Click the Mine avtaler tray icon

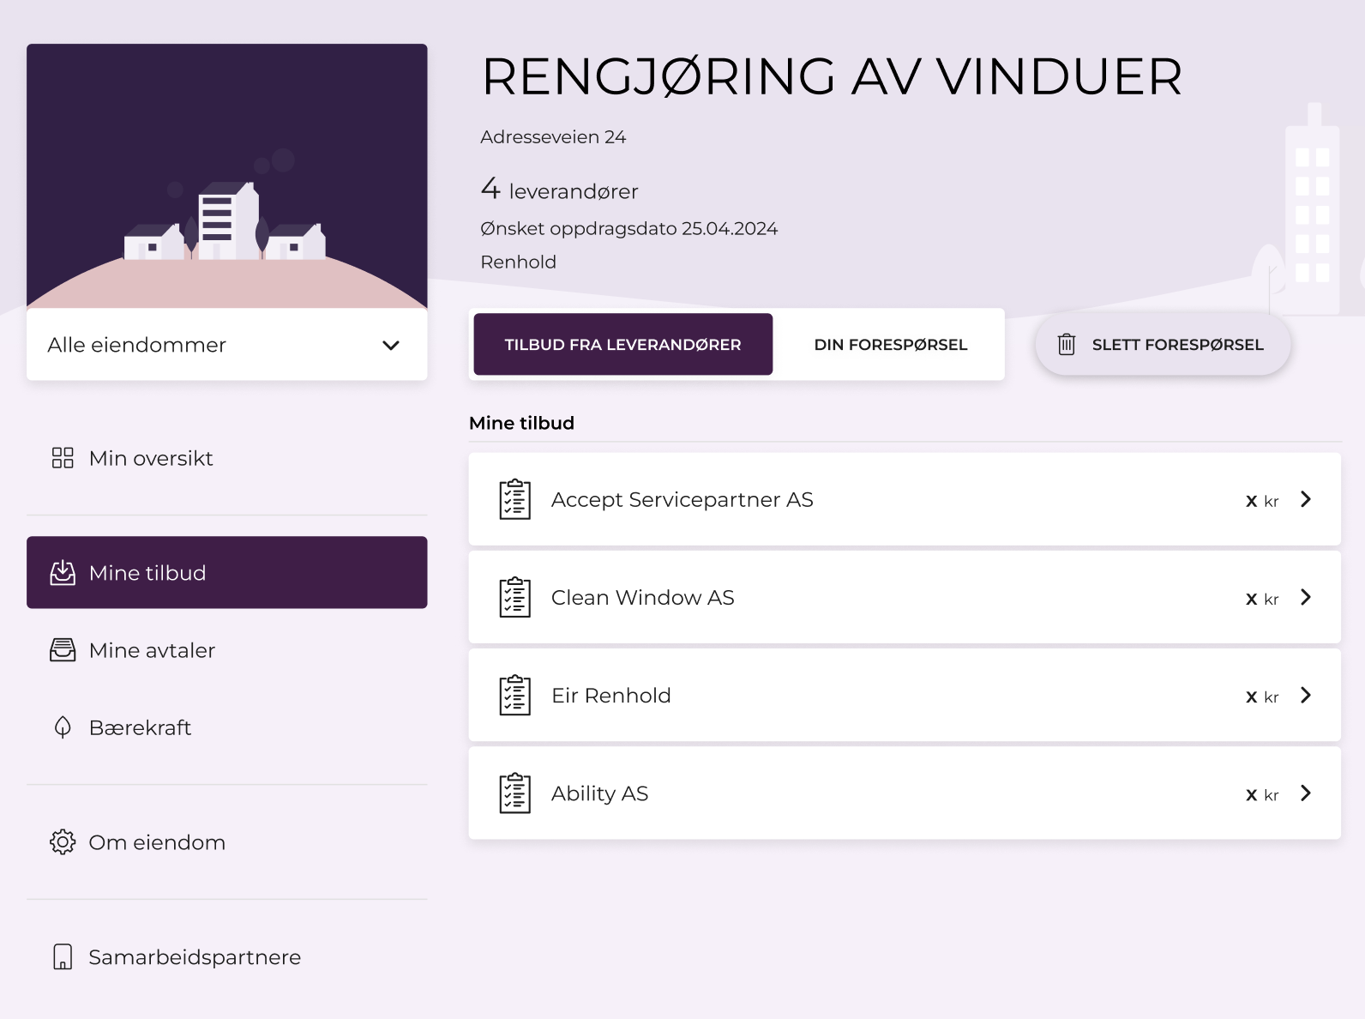[63, 650]
